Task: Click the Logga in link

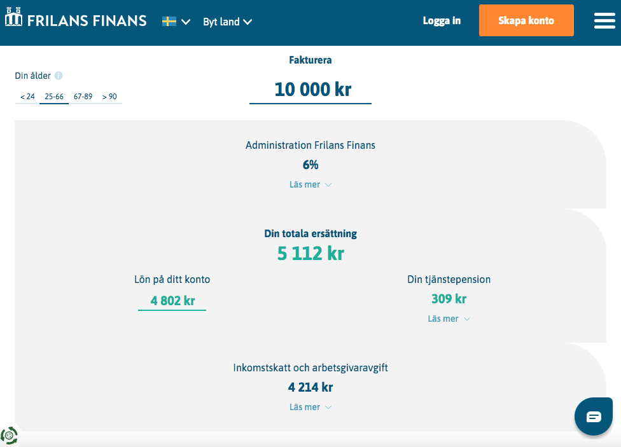Action: pyautogui.click(x=442, y=21)
